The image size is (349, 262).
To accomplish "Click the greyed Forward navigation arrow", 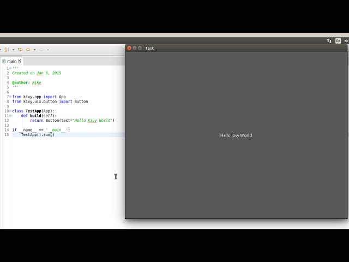I will point(41,50).
